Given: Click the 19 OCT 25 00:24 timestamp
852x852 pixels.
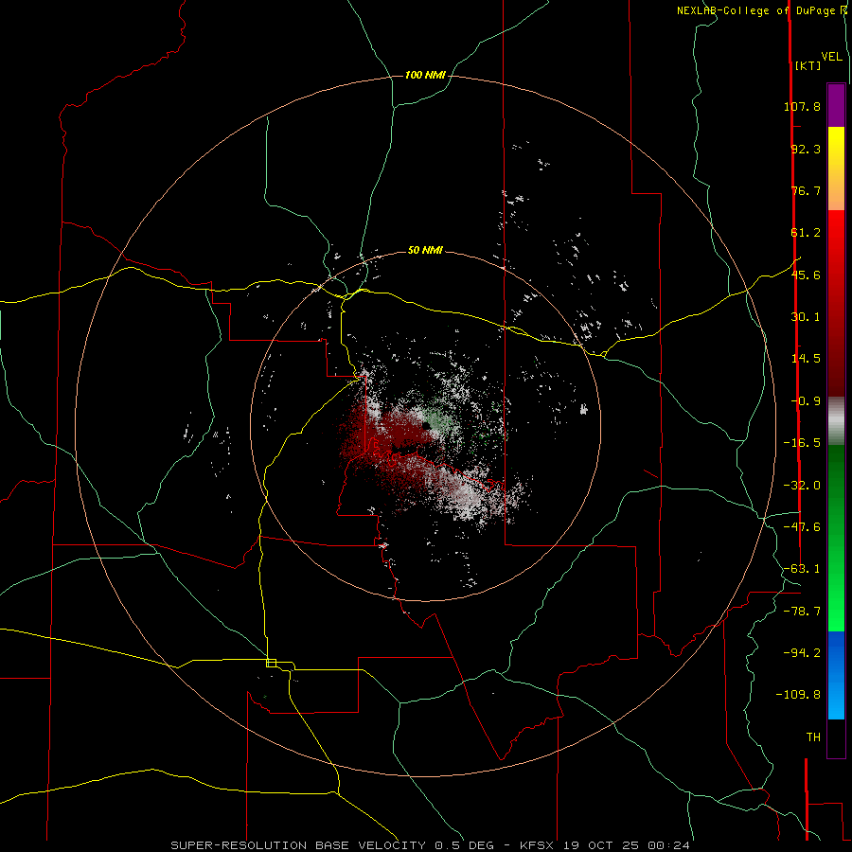Looking at the screenshot, I should click(627, 845).
